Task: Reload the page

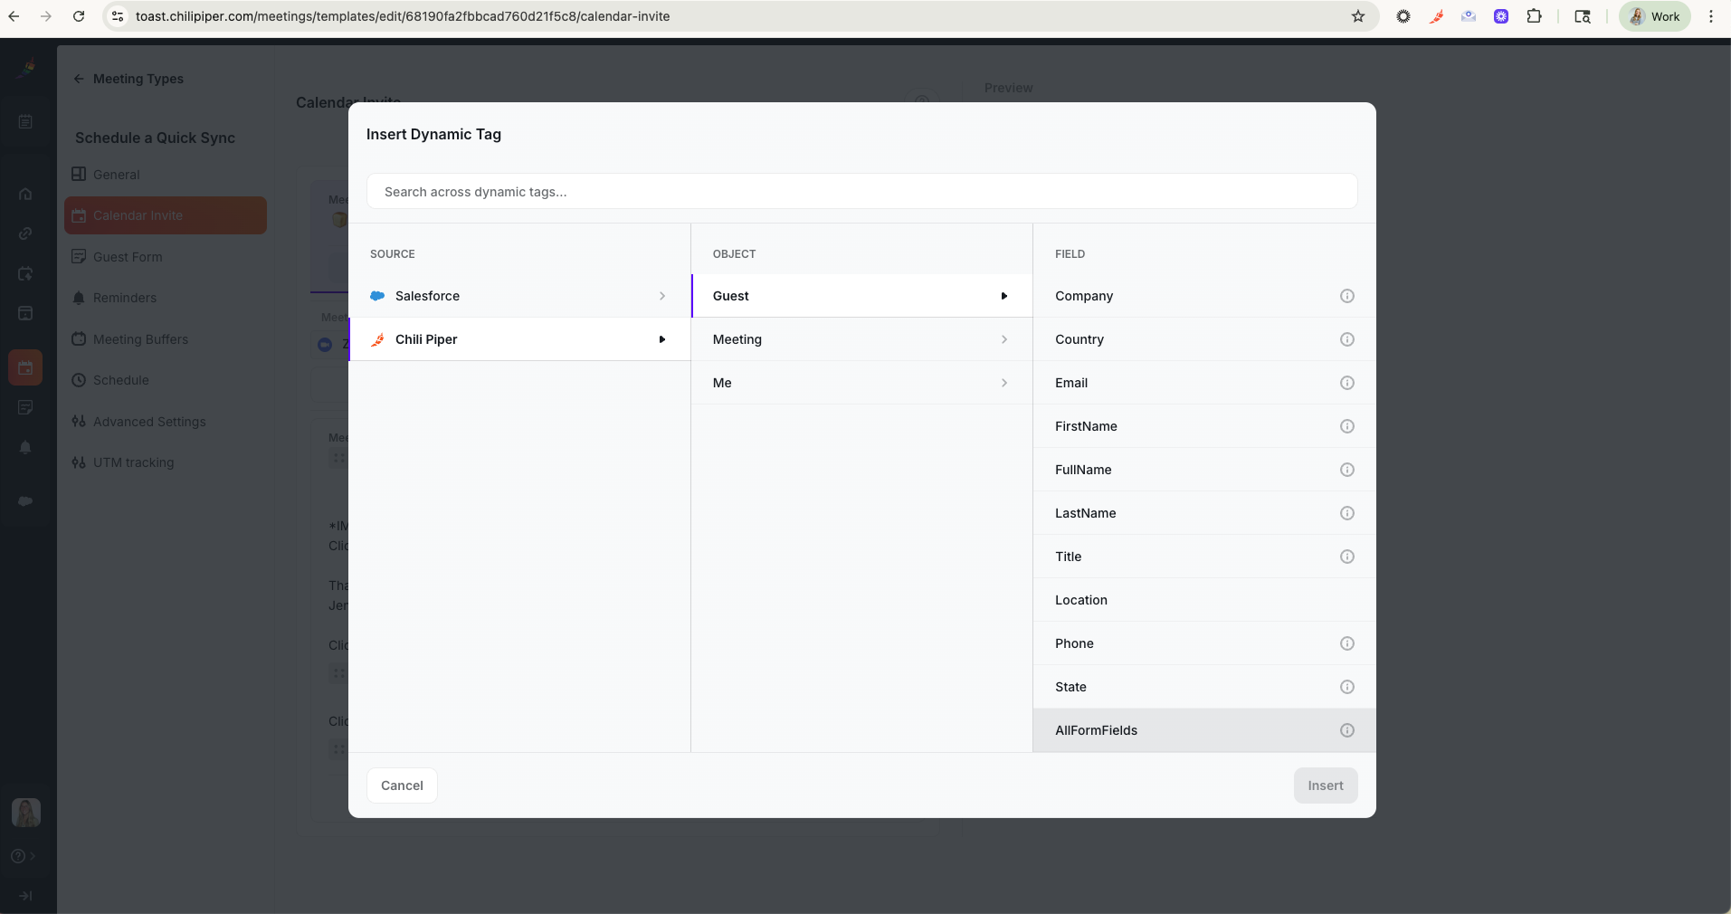Action: tap(79, 16)
